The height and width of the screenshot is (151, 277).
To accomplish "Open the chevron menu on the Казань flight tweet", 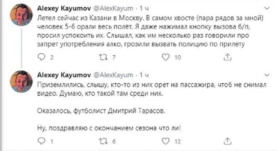I will (x=266, y=8).
